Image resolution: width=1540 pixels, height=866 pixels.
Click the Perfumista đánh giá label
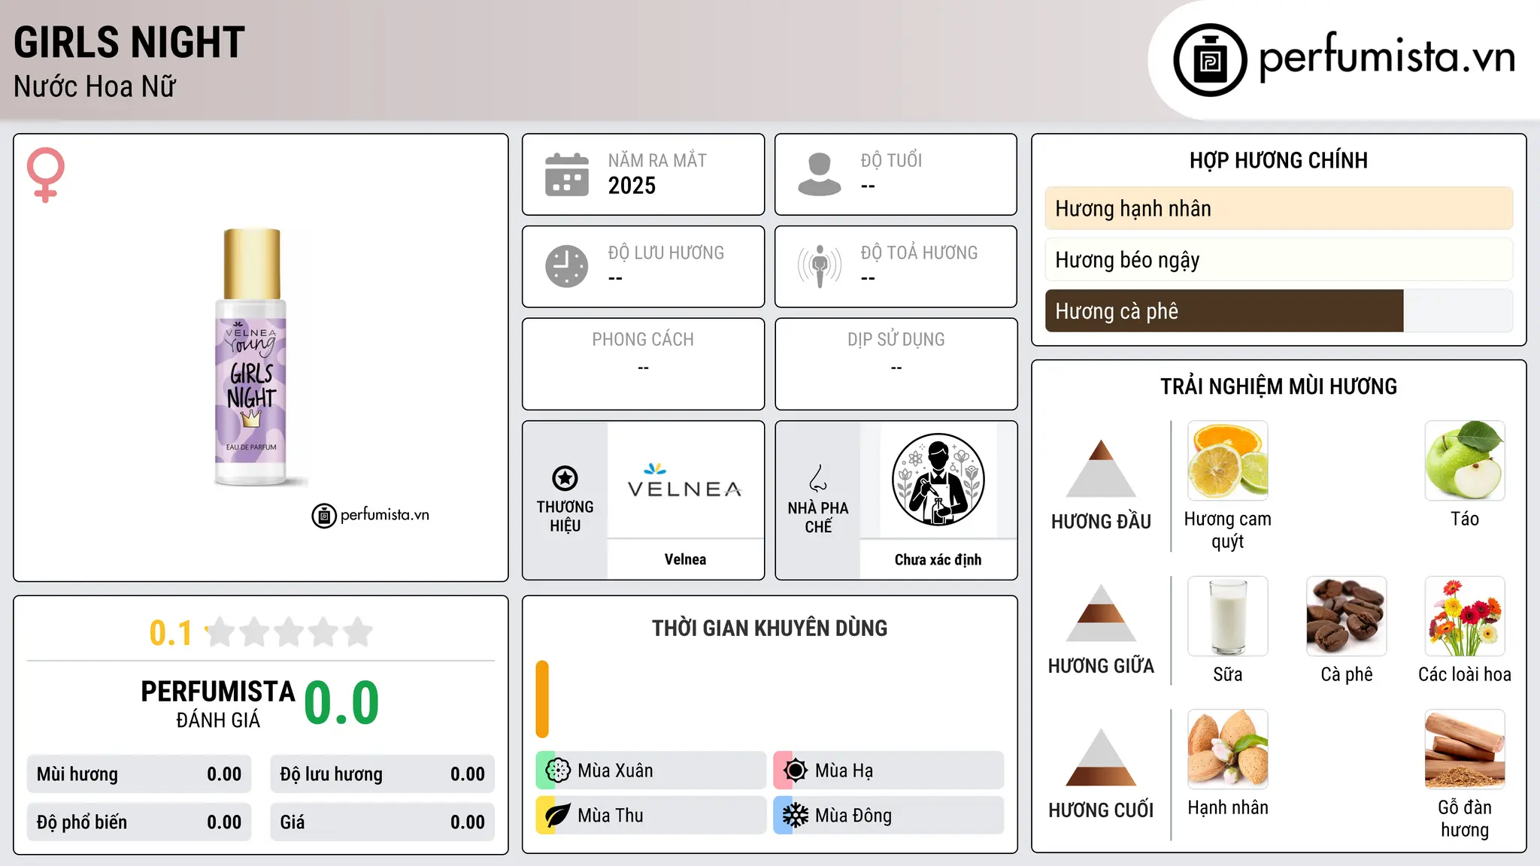[x=218, y=704]
